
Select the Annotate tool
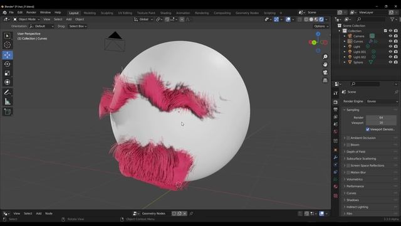(x=8, y=92)
